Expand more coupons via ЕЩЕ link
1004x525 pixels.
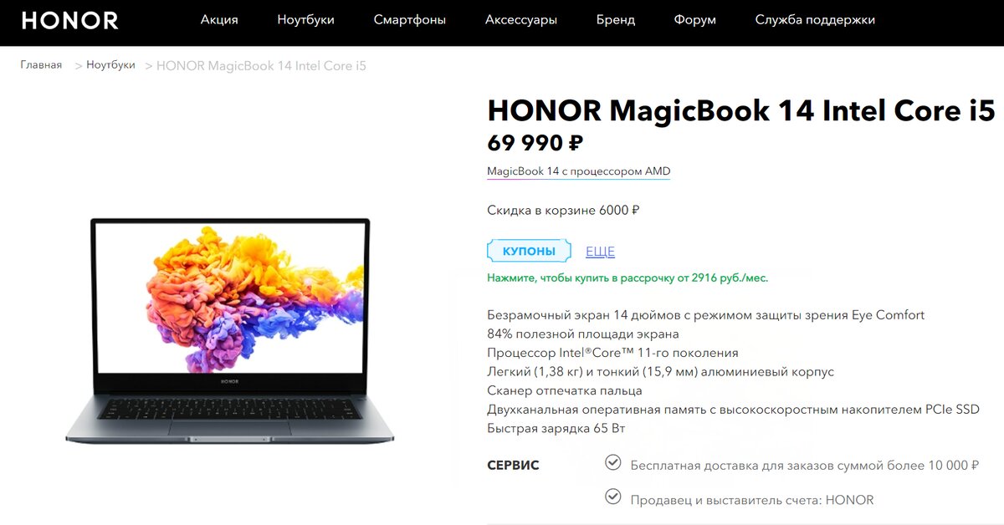[600, 252]
